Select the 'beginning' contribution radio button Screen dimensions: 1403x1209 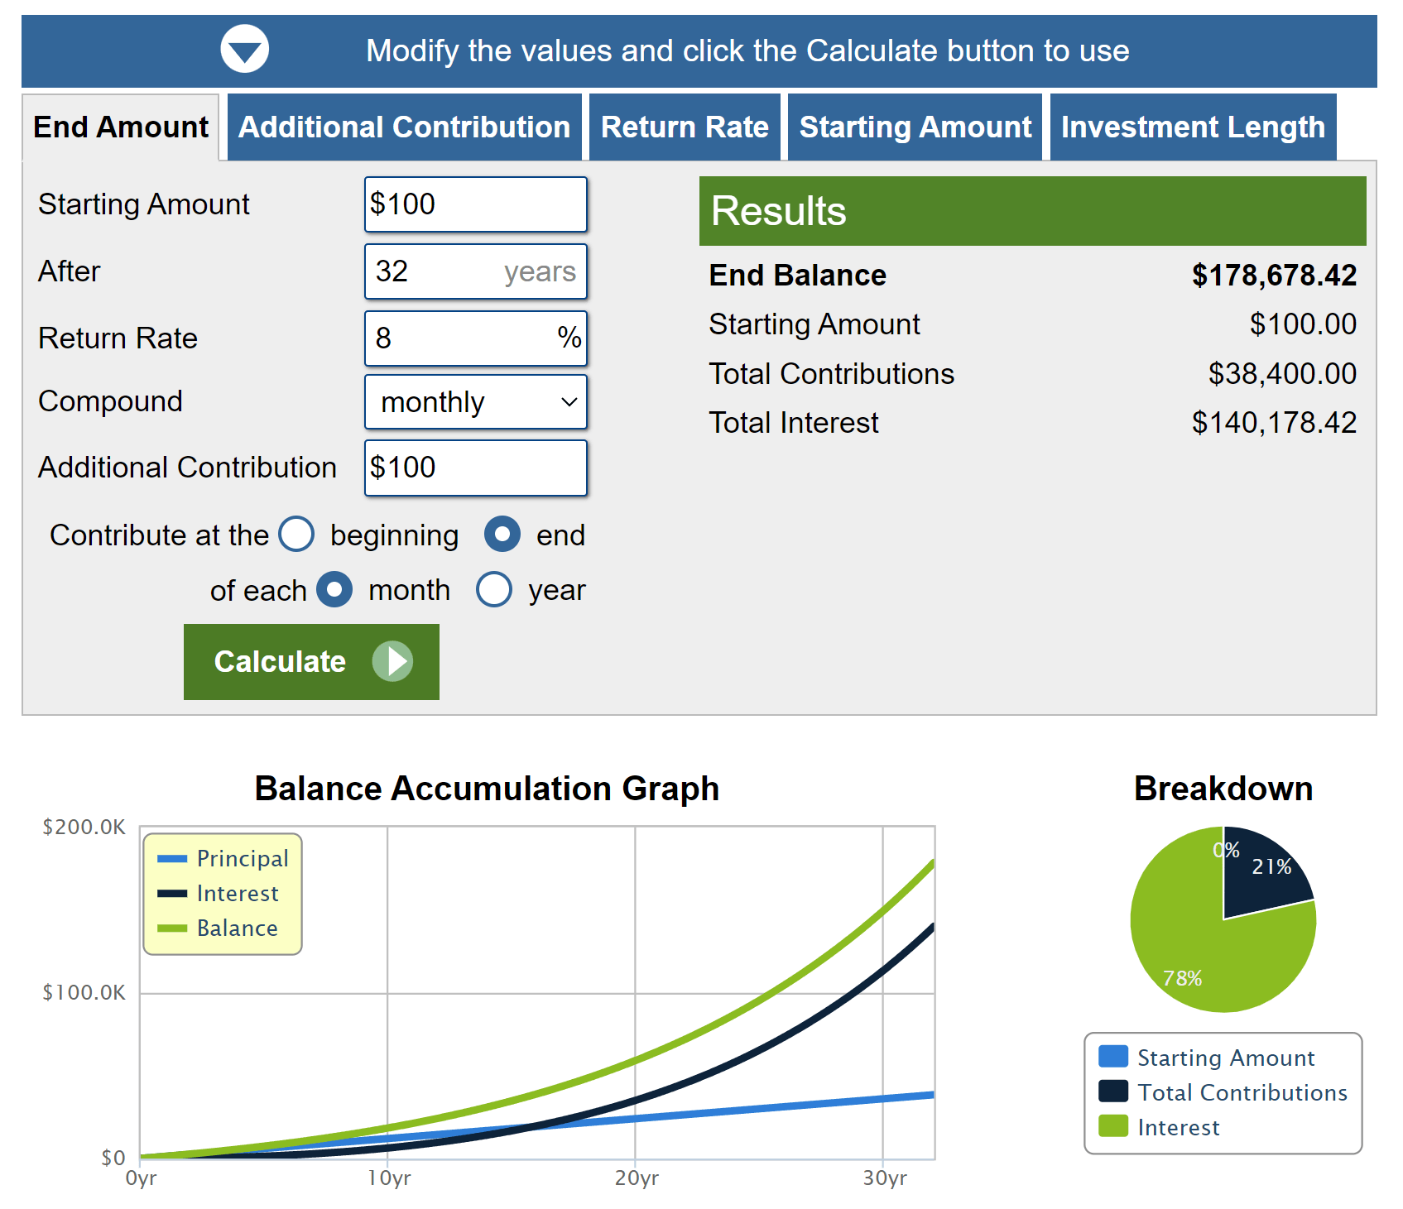[x=296, y=535]
